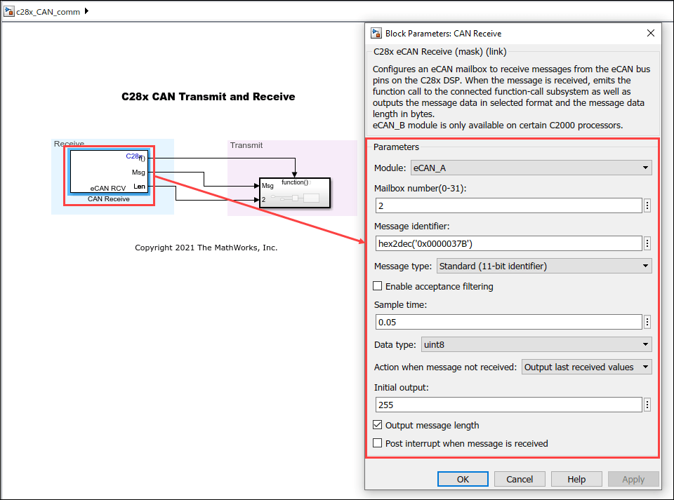Viewport: 674px width, 500px height.
Task: Click the Block Parameters dialog title icon
Action: click(376, 33)
